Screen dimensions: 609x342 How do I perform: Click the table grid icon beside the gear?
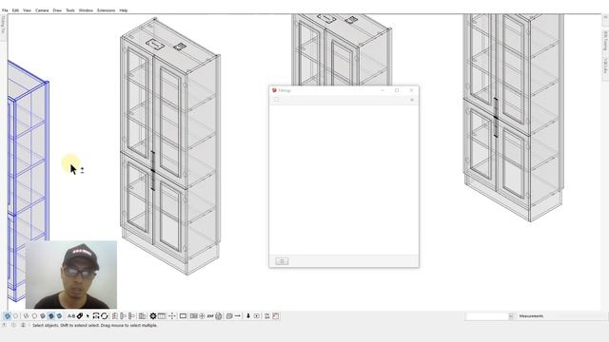pyautogui.click(x=162, y=316)
